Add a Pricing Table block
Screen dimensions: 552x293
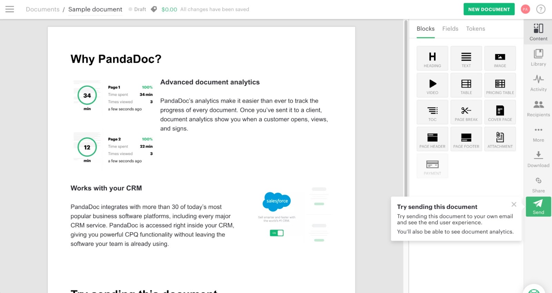500,85
